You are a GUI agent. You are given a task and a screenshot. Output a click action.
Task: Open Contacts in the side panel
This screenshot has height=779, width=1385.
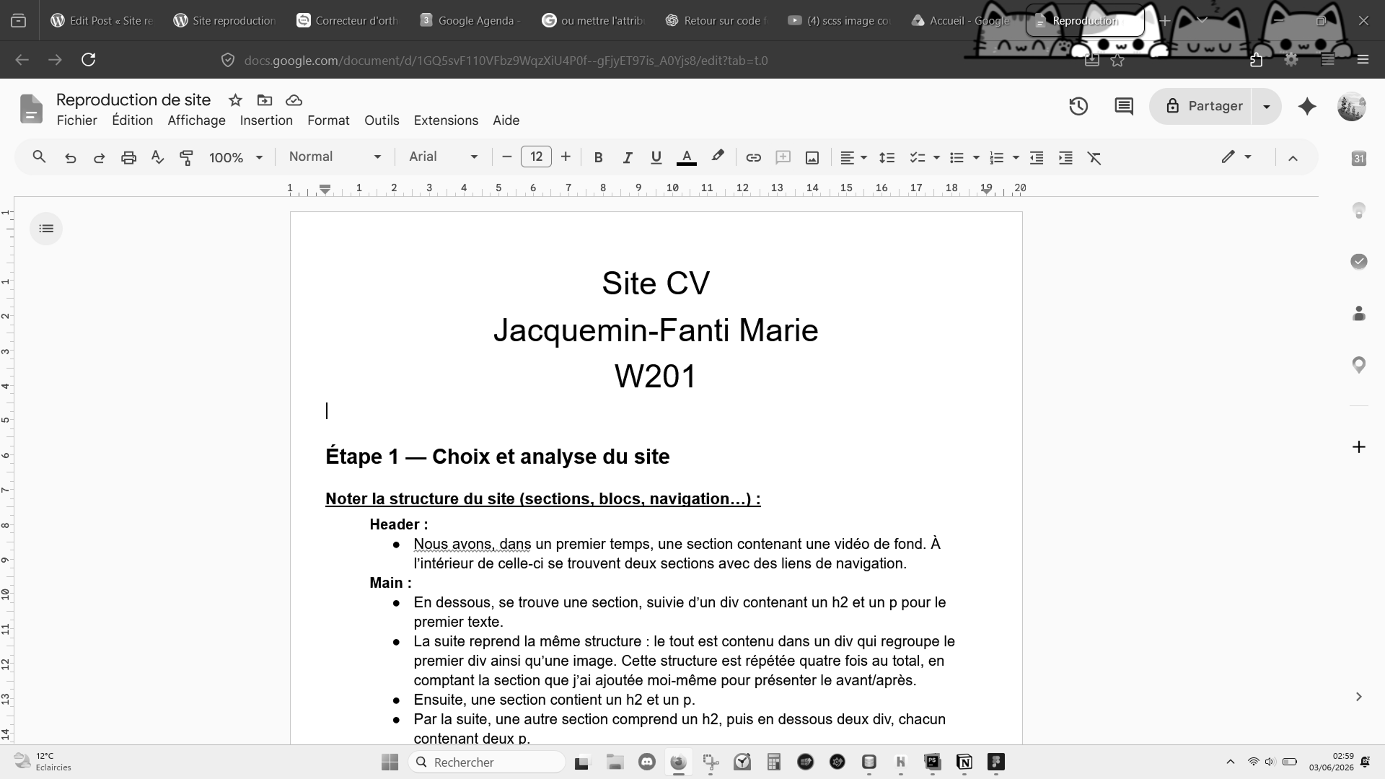click(1359, 313)
